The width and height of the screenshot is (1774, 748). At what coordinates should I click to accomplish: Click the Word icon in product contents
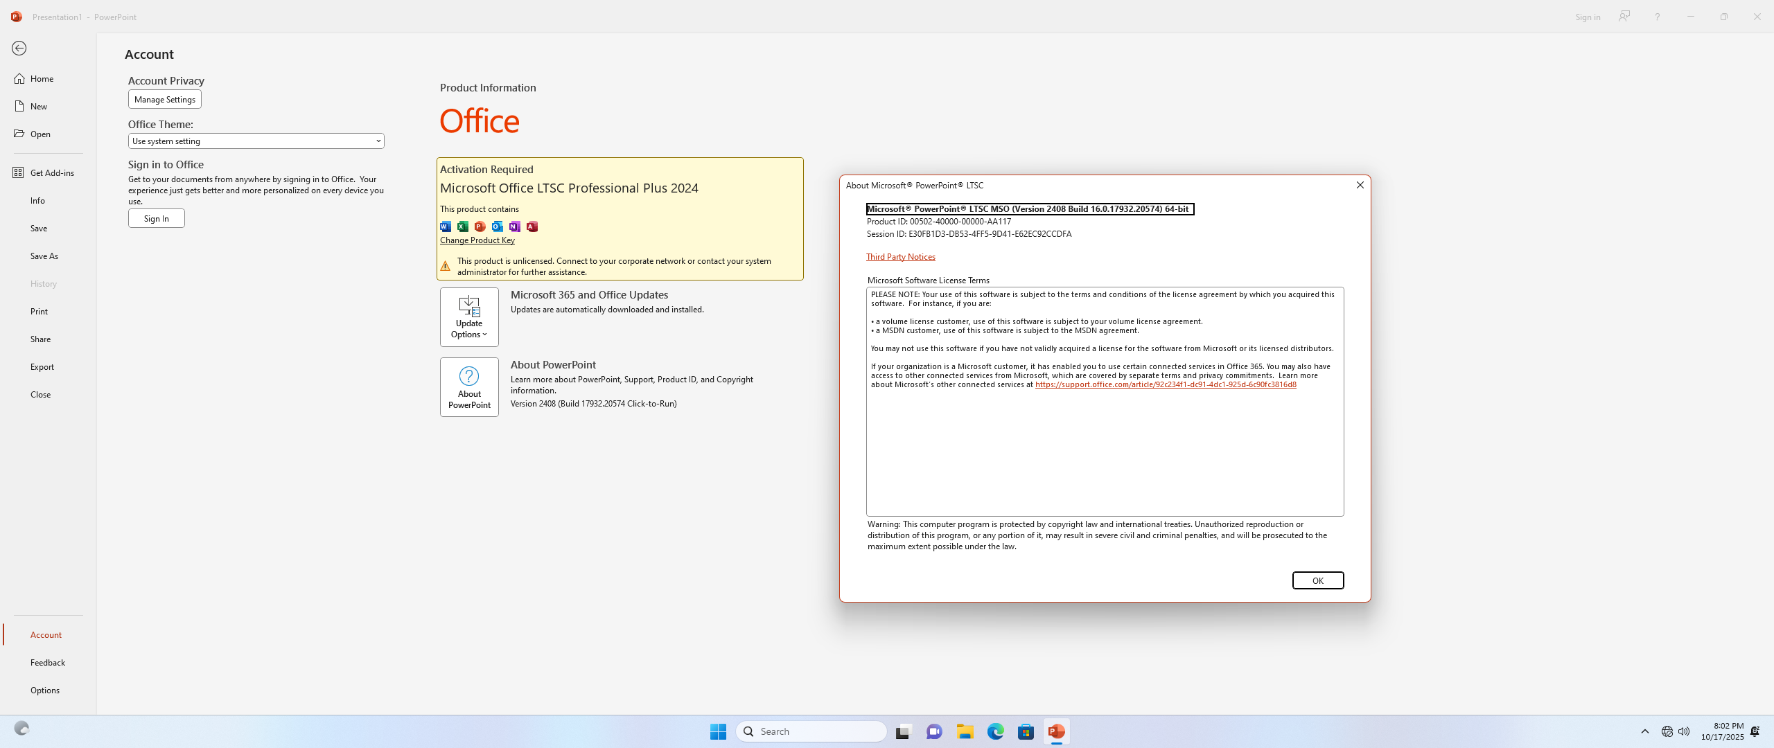click(x=446, y=226)
